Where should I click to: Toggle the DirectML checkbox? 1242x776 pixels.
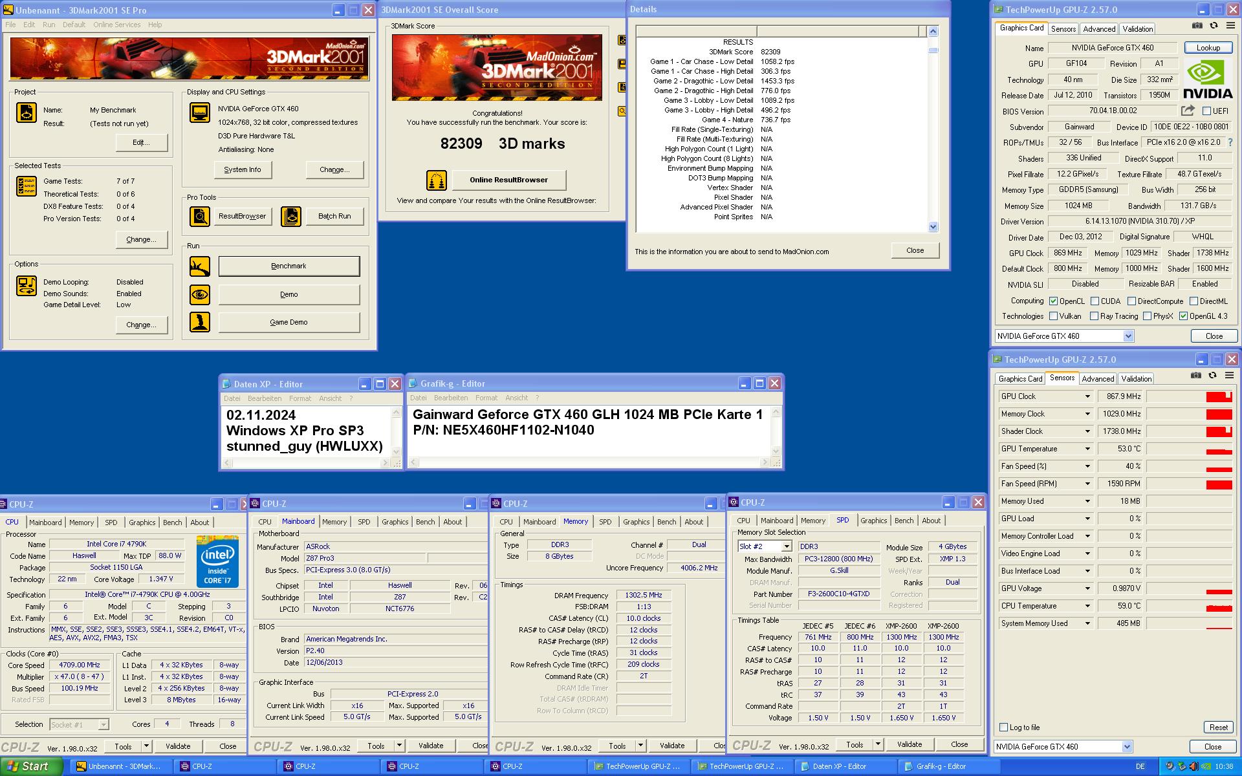1193,301
